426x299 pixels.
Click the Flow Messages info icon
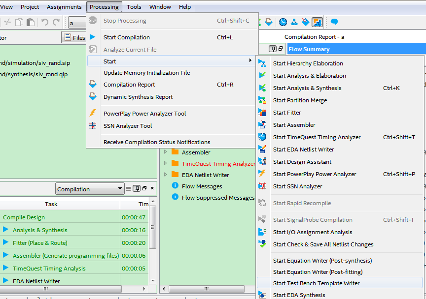175,186
